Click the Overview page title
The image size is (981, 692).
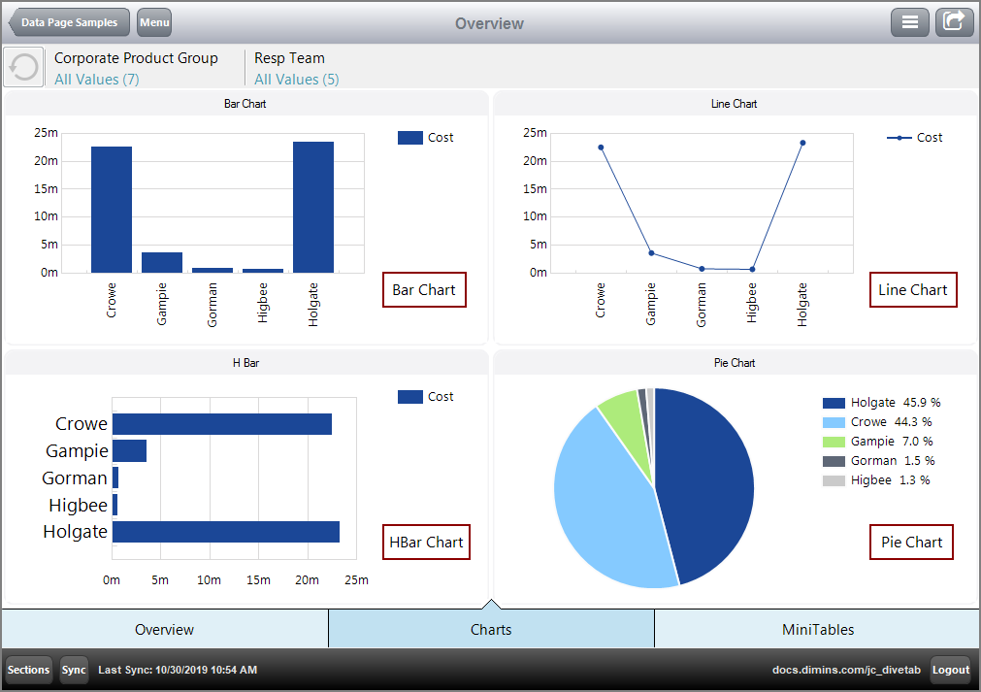point(489,23)
